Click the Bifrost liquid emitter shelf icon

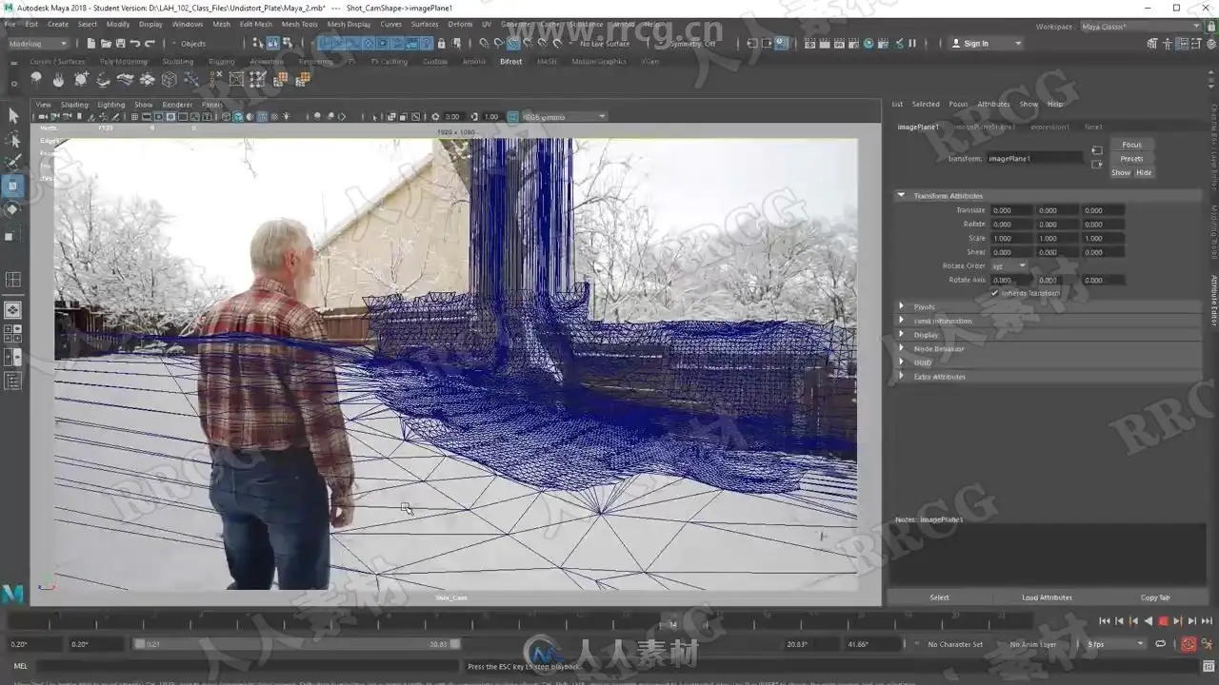click(36, 80)
